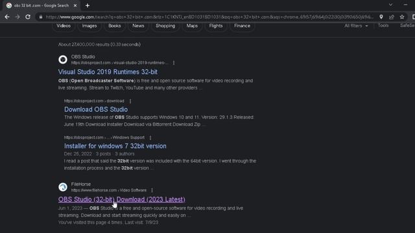415x233 pixels.
Task: Open options for Download OBS Studio result
Action: [130, 101]
